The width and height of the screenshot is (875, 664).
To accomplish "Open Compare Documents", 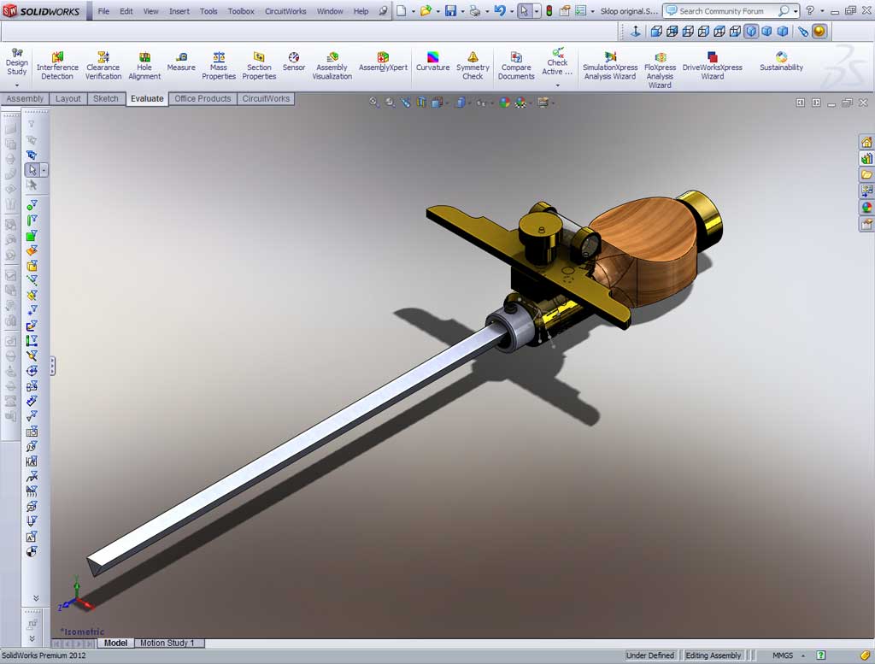I will (x=516, y=66).
